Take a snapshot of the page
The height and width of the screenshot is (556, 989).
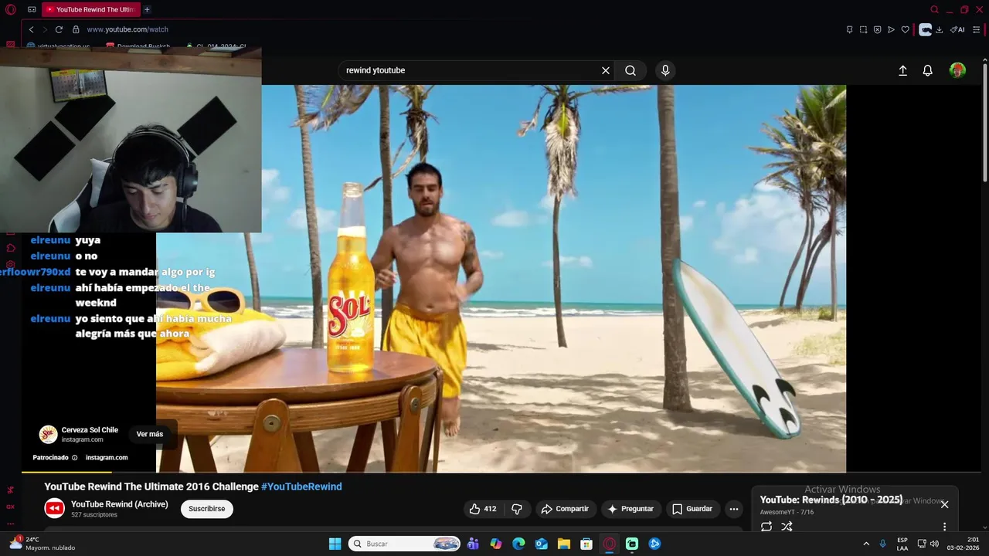click(x=863, y=29)
